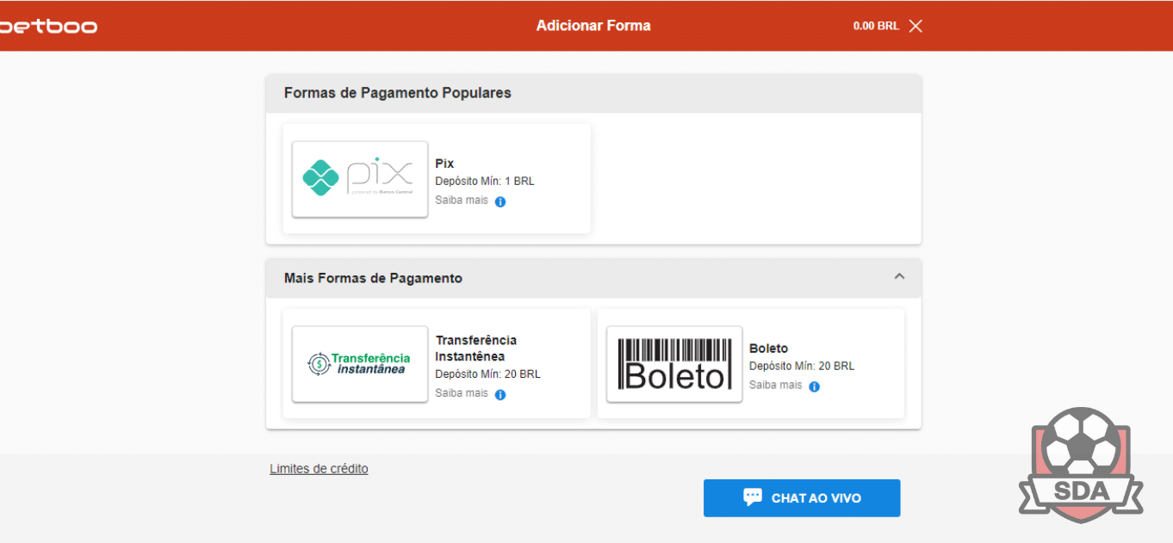Screen dimensions: 1173x543
Task: Click the betboo logo
Action: tap(47, 27)
